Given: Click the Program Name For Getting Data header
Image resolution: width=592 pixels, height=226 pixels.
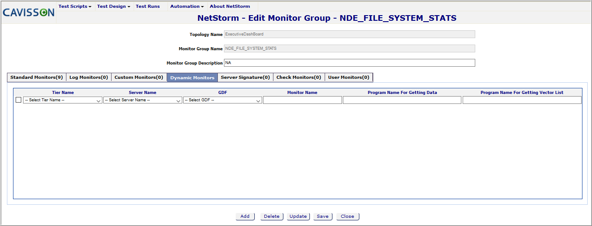Looking at the screenshot, I should tap(402, 93).
